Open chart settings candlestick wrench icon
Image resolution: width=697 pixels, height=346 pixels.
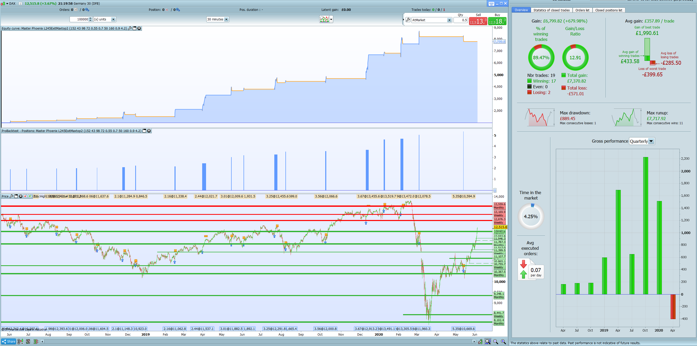point(480,342)
